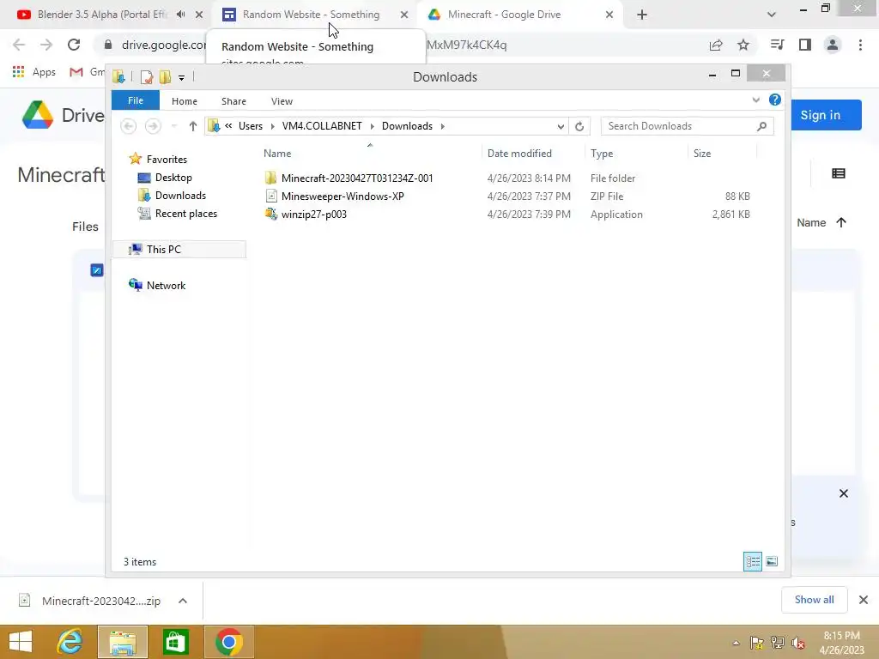Switch to Details view in status bar
This screenshot has height=659, width=879.
[752, 561]
